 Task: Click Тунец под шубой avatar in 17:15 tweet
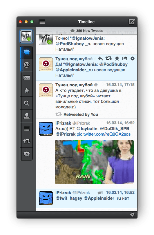pyautogui.click(x=46, y=90)
